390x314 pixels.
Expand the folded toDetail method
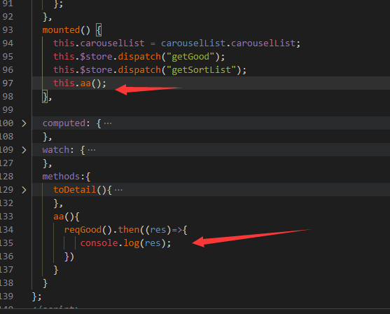click(x=24, y=190)
